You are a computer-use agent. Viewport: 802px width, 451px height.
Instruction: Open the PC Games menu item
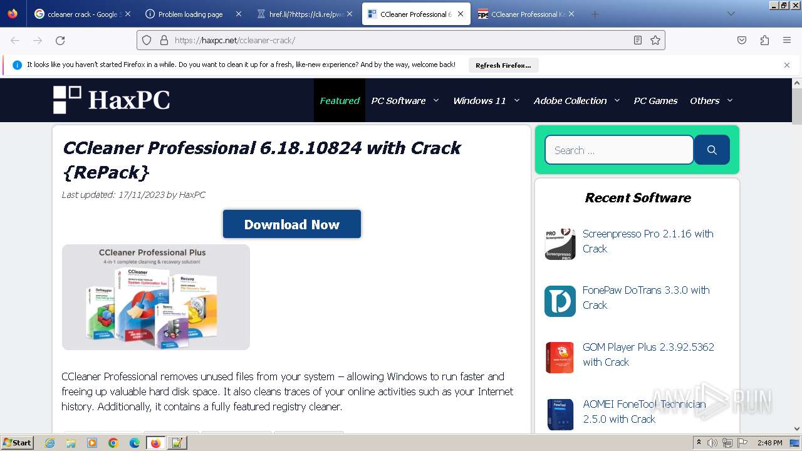coord(655,100)
